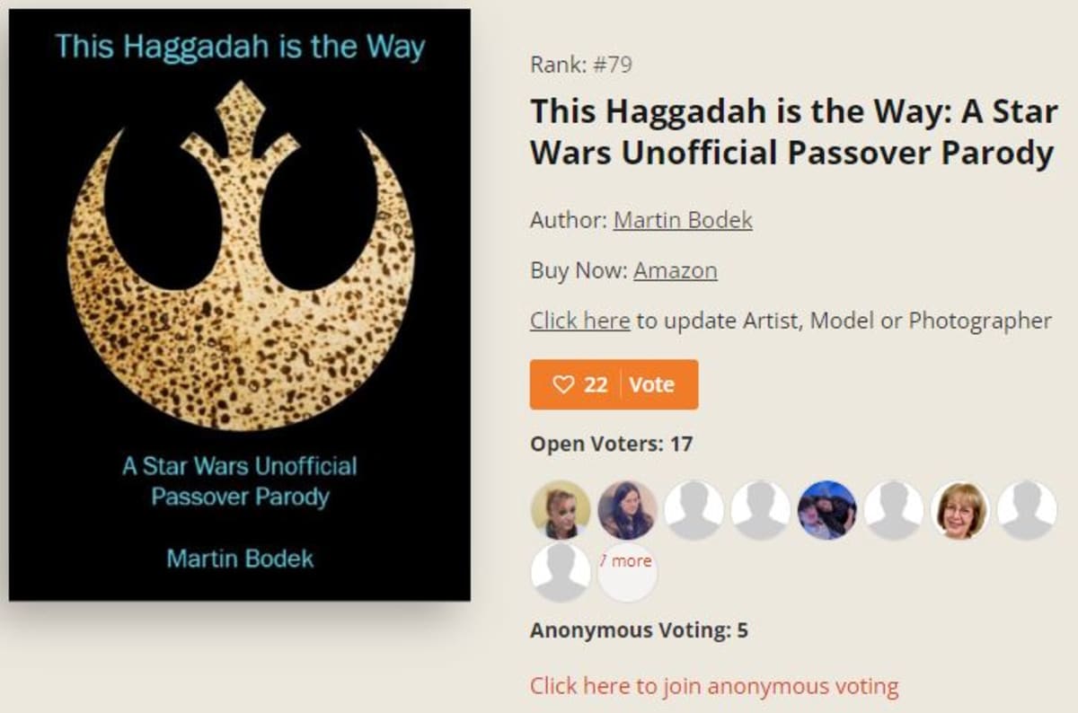Viewport: 1078px width, 713px height.
Task: Click the 22 vote count
Action: pyautogui.click(x=596, y=385)
